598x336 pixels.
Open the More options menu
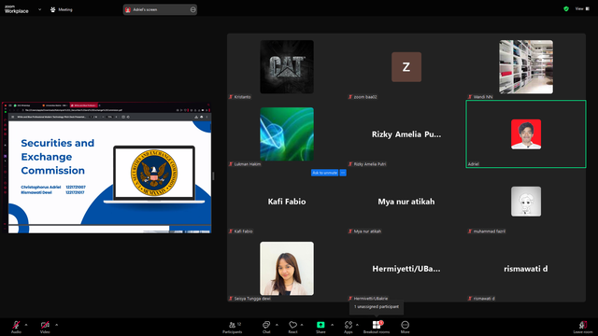point(405,327)
